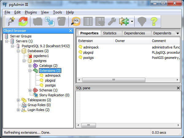This screenshot has width=184, height=138.
Task: Refresh the selected object with the refresh icon
Action: (x=23, y=21)
